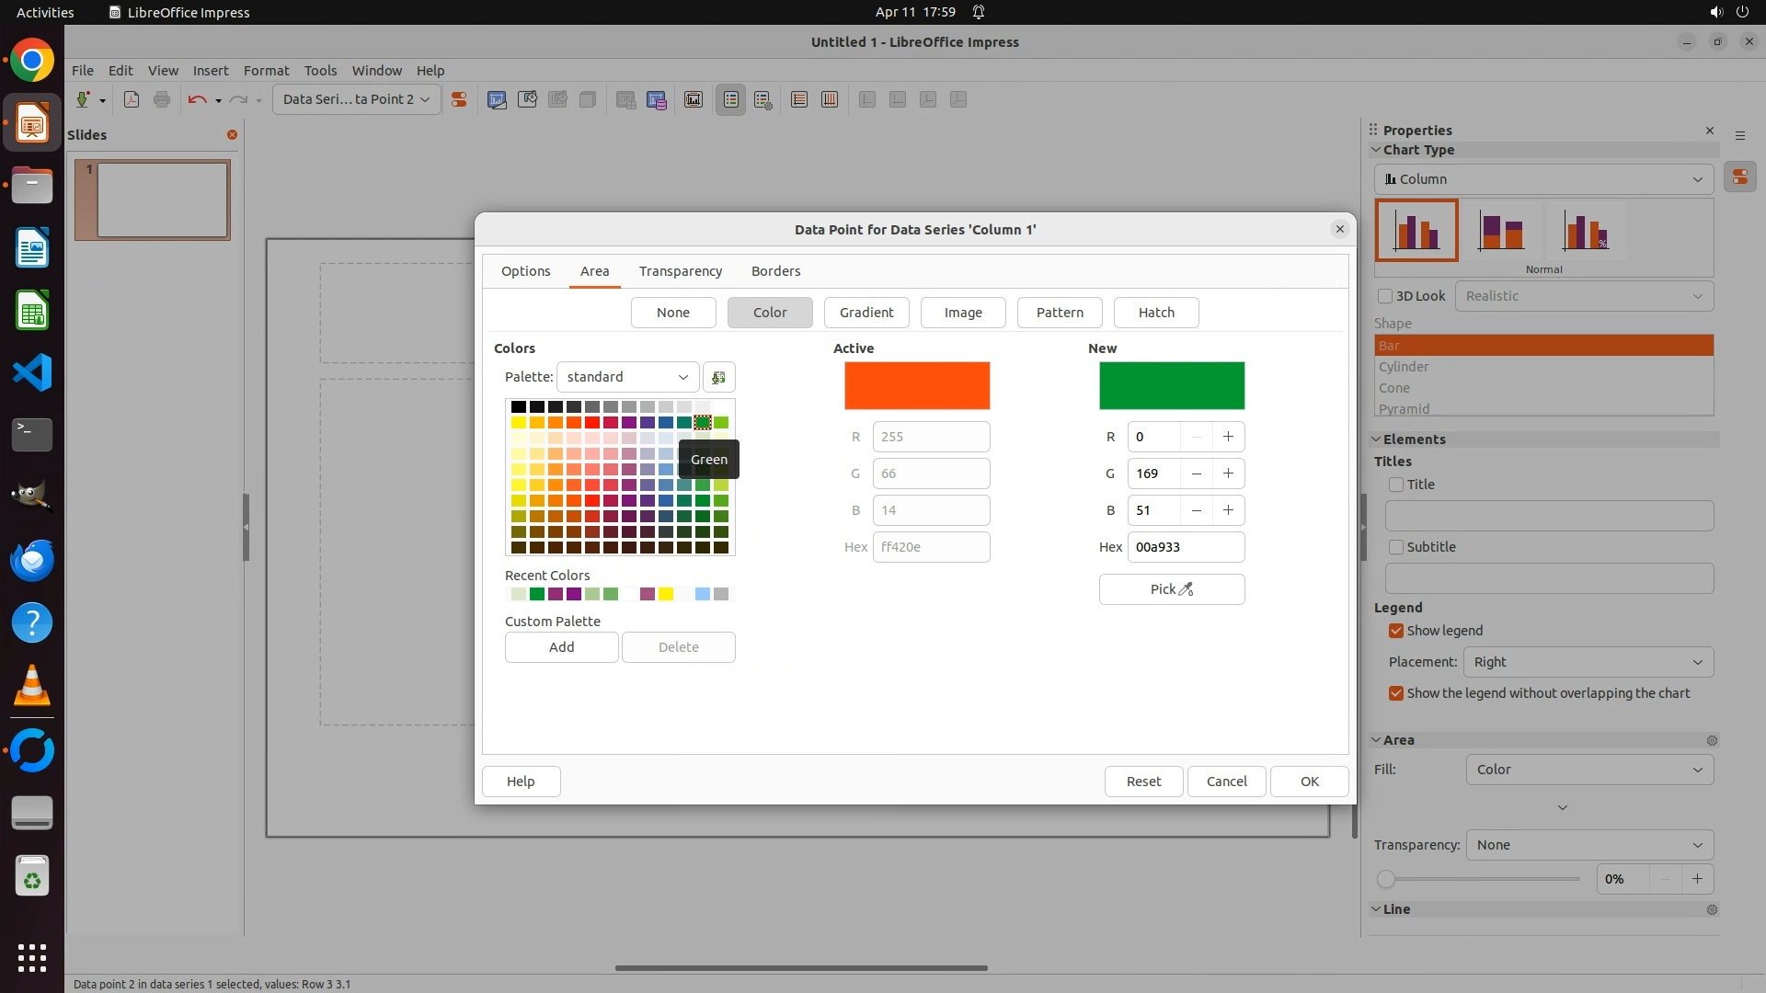
Task: Click the Horizontal Grids toolbar icon
Action: point(799,99)
